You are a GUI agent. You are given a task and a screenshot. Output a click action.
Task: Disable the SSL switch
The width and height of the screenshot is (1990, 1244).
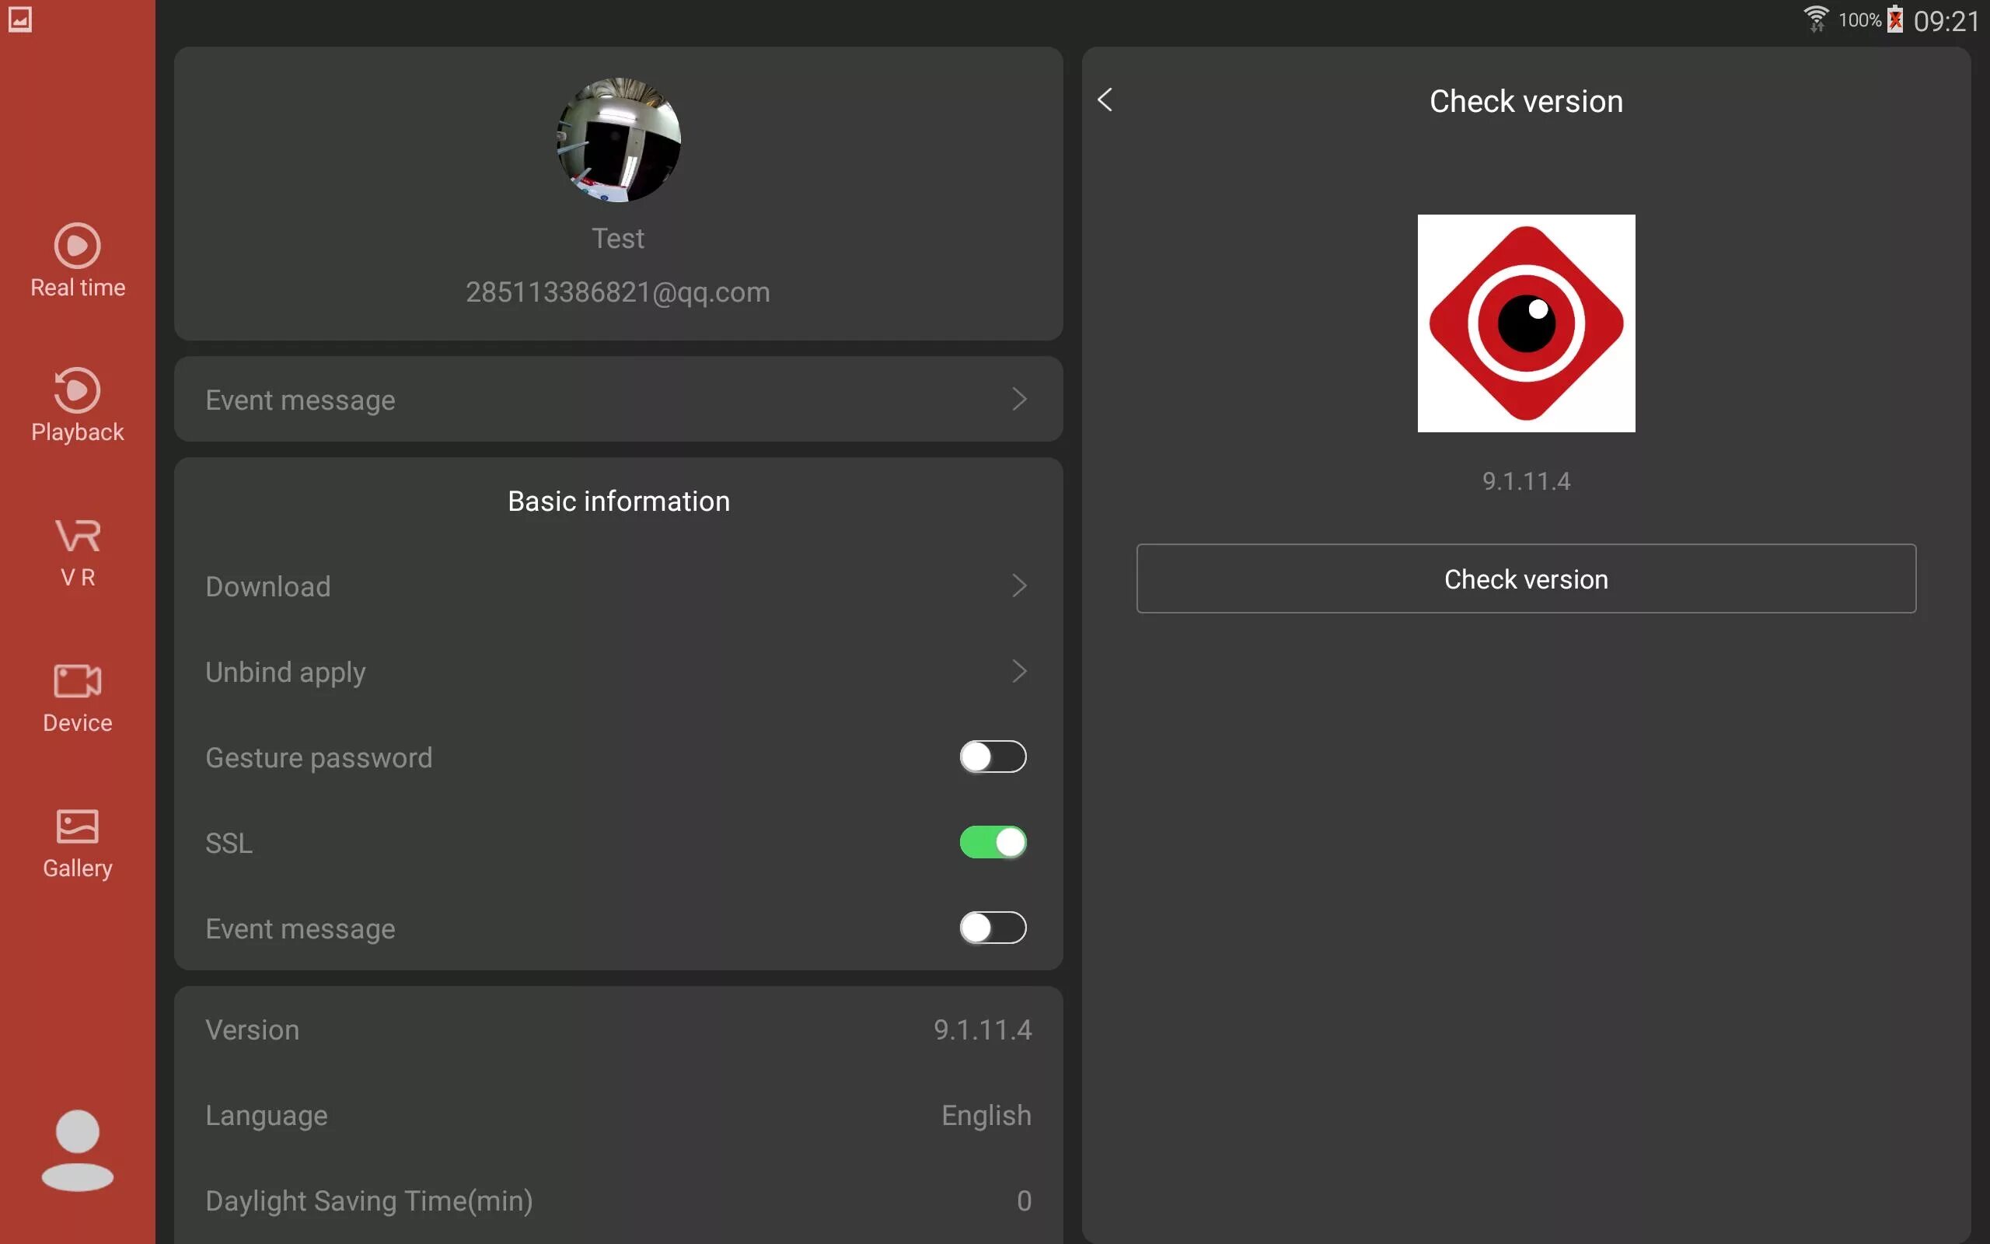993,843
